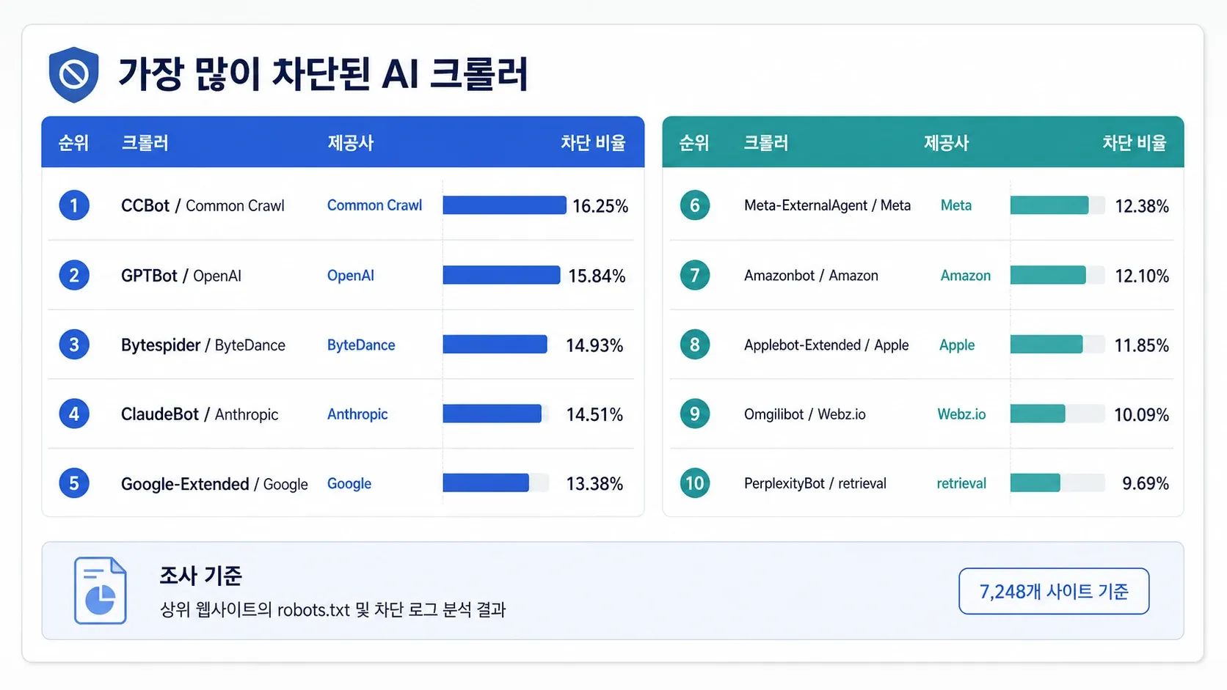Click the "가장 많이 차단된 AI 크롤러" title

(323, 74)
